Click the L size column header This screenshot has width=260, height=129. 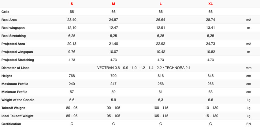pos(161,4)
